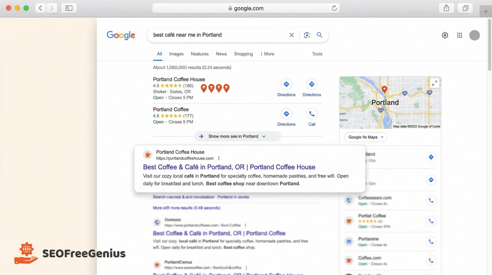This screenshot has height=275, width=492.
Task: Expand 'Show more see in Portland'
Action: point(237,136)
